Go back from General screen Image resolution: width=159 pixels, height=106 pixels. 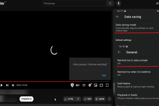coord(119,52)
